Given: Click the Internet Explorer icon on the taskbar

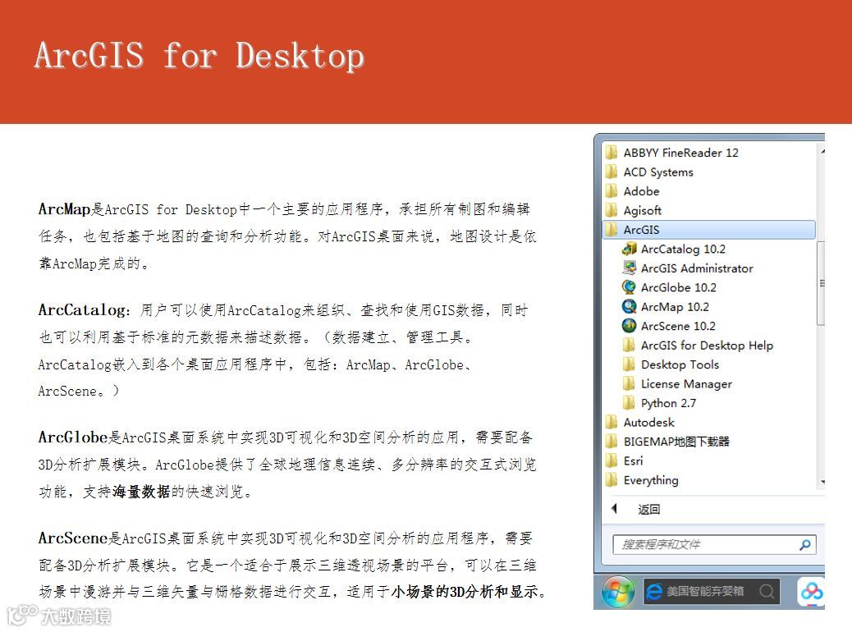Looking at the screenshot, I should click(654, 591).
